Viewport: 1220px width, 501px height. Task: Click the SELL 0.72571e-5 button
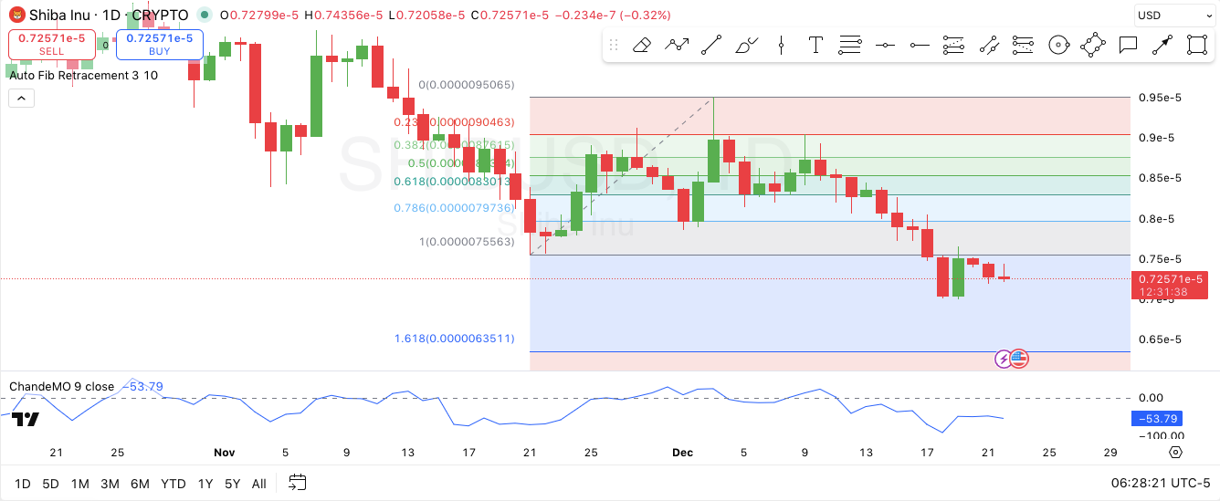point(52,44)
